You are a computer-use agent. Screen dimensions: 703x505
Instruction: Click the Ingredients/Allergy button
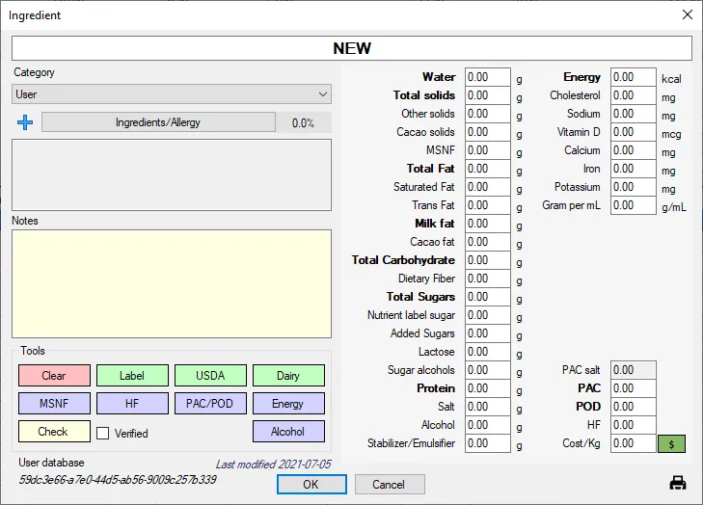(x=158, y=122)
